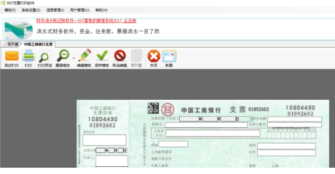Click the stub 出票日期 year field
Viewport: 335px width, 174px height.
point(100,150)
